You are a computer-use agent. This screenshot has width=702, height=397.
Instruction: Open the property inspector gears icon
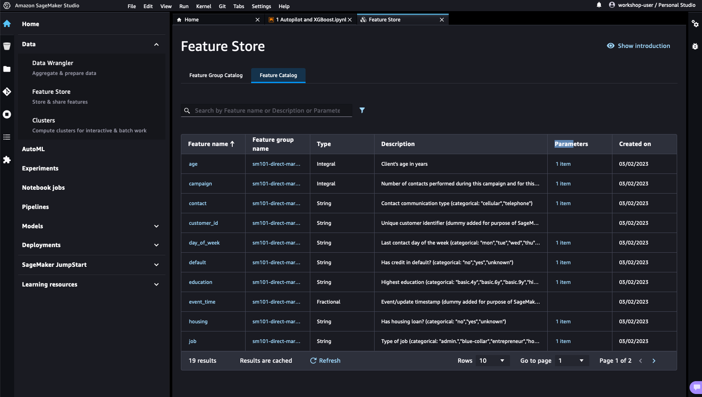pyautogui.click(x=695, y=24)
